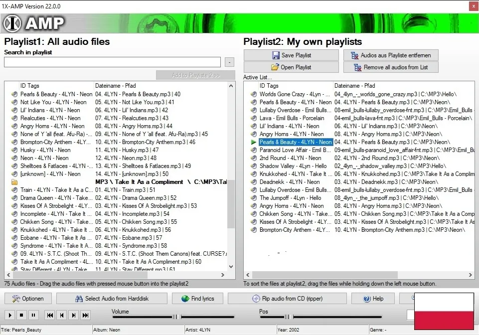Open Help with question mark icon

pos(373,299)
